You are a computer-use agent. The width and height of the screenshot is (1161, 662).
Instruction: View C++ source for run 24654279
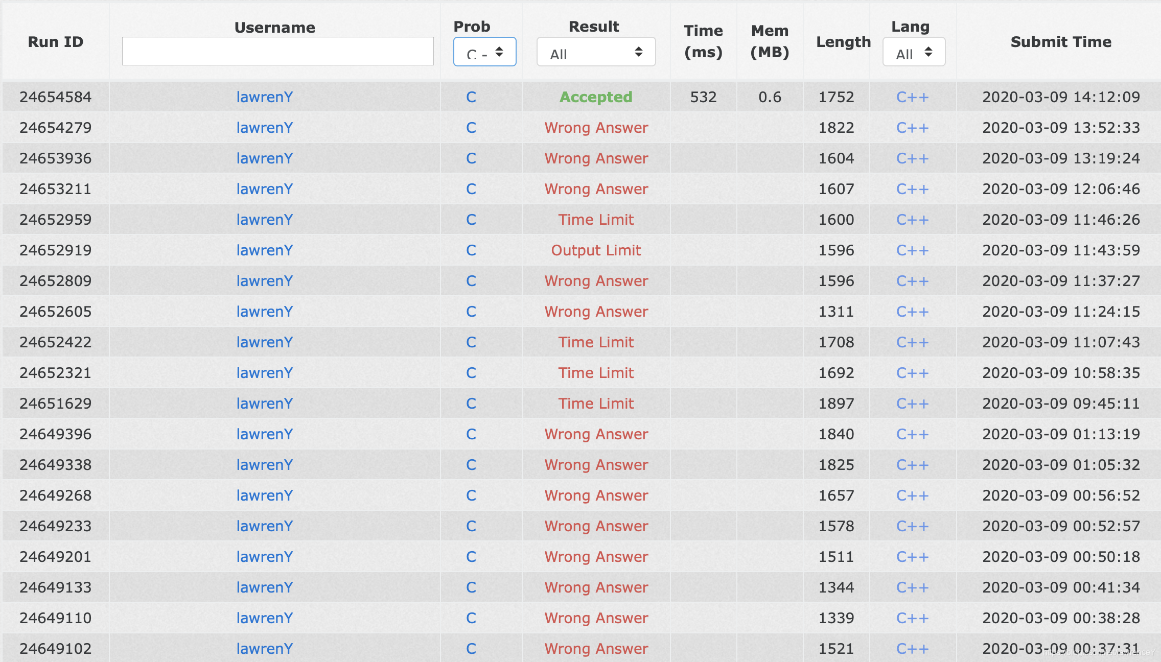(x=913, y=128)
